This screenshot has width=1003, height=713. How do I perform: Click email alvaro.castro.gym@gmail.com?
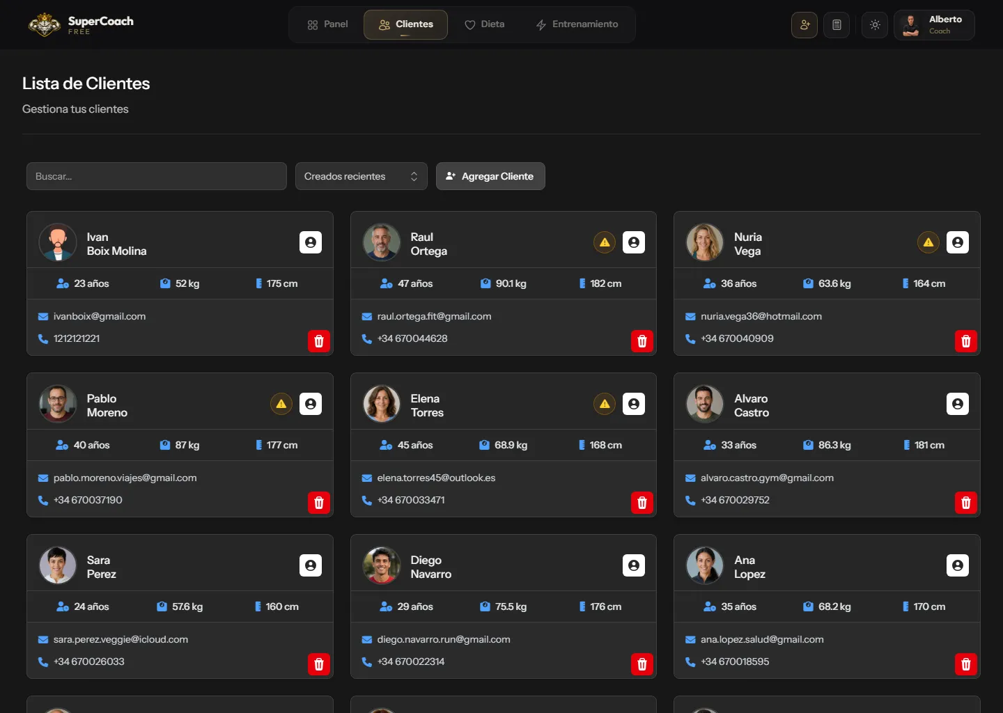767,478
